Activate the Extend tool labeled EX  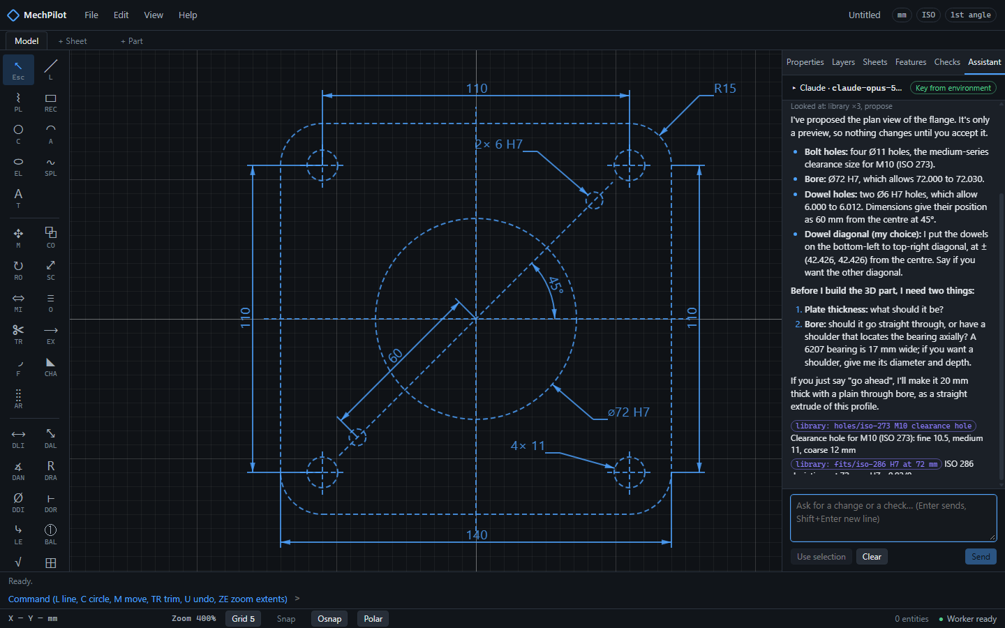(x=51, y=334)
